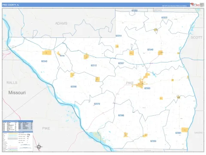Click the map publisher logo in the header
Viewport: 206px width, 155px height.
pos(195,5)
